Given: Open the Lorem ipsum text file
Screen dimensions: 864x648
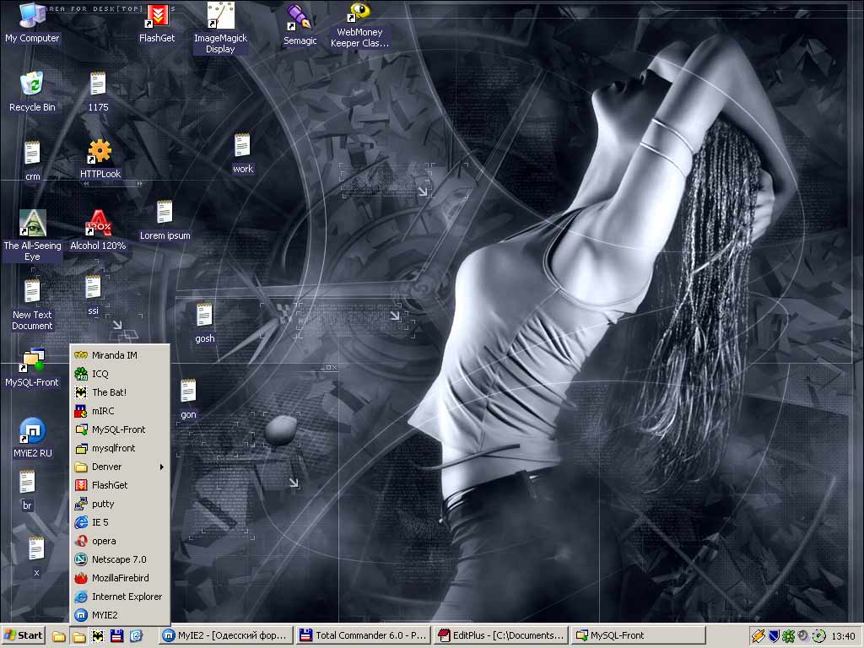Looking at the screenshot, I should (165, 214).
